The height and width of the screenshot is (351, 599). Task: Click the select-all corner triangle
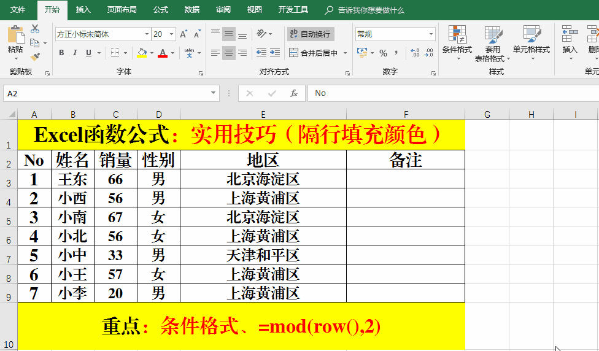(x=12, y=114)
